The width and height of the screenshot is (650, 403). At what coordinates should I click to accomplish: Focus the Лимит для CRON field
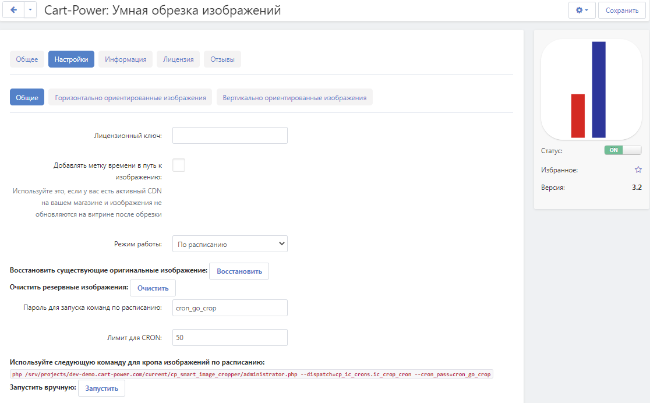(230, 338)
